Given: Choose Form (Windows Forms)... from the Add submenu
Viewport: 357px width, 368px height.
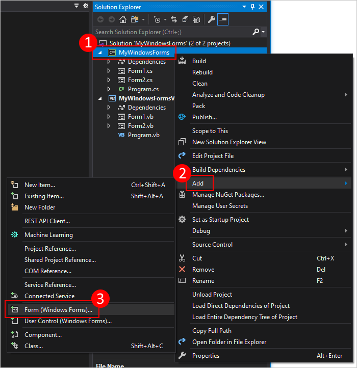Looking at the screenshot, I should (58, 310).
